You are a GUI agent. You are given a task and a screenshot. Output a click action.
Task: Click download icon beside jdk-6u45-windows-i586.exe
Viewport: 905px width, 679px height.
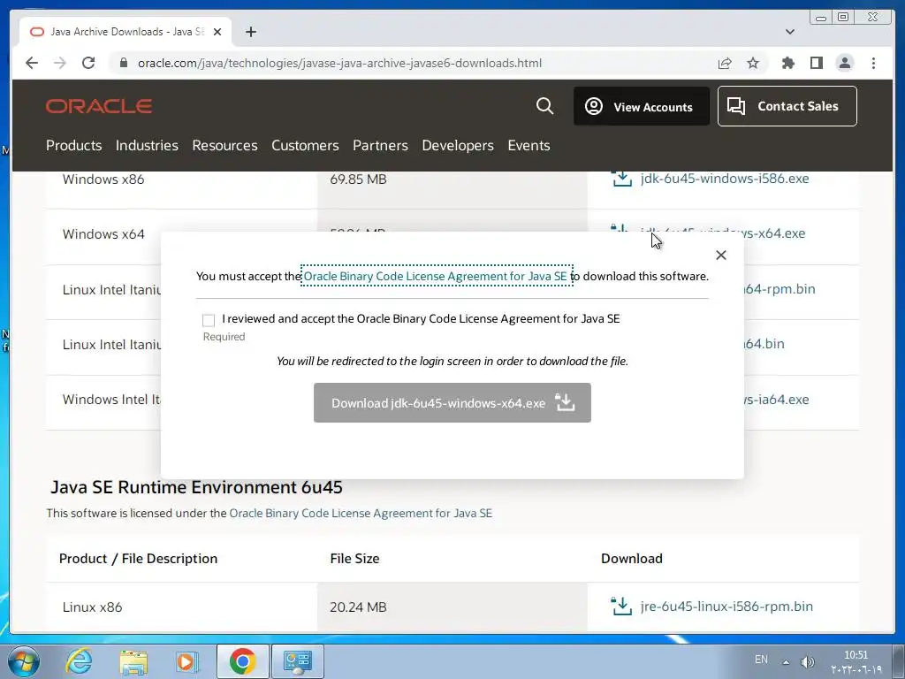tap(621, 179)
